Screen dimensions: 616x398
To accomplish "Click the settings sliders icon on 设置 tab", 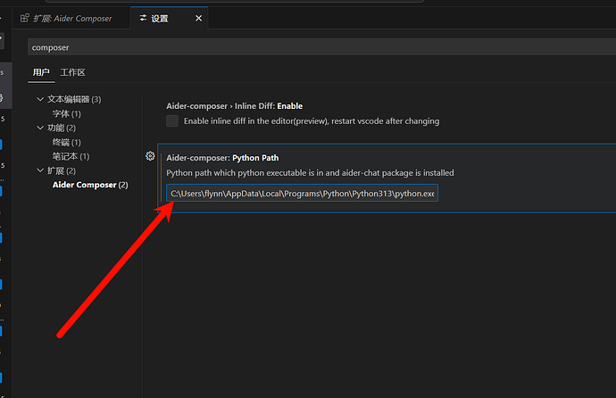I will point(143,18).
